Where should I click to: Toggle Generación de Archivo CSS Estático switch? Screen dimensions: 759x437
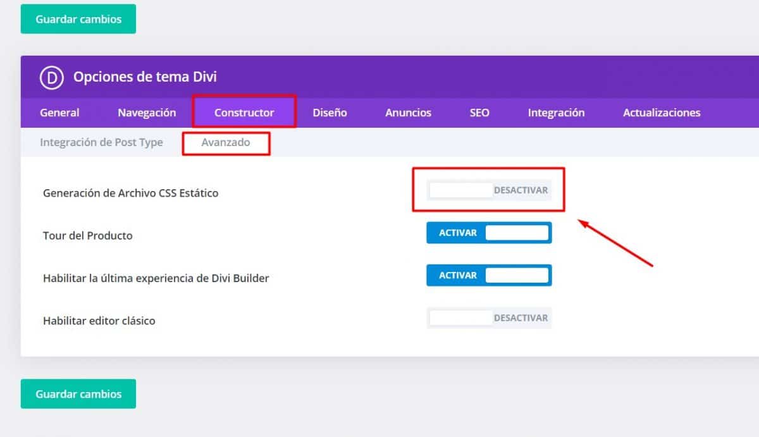point(489,190)
